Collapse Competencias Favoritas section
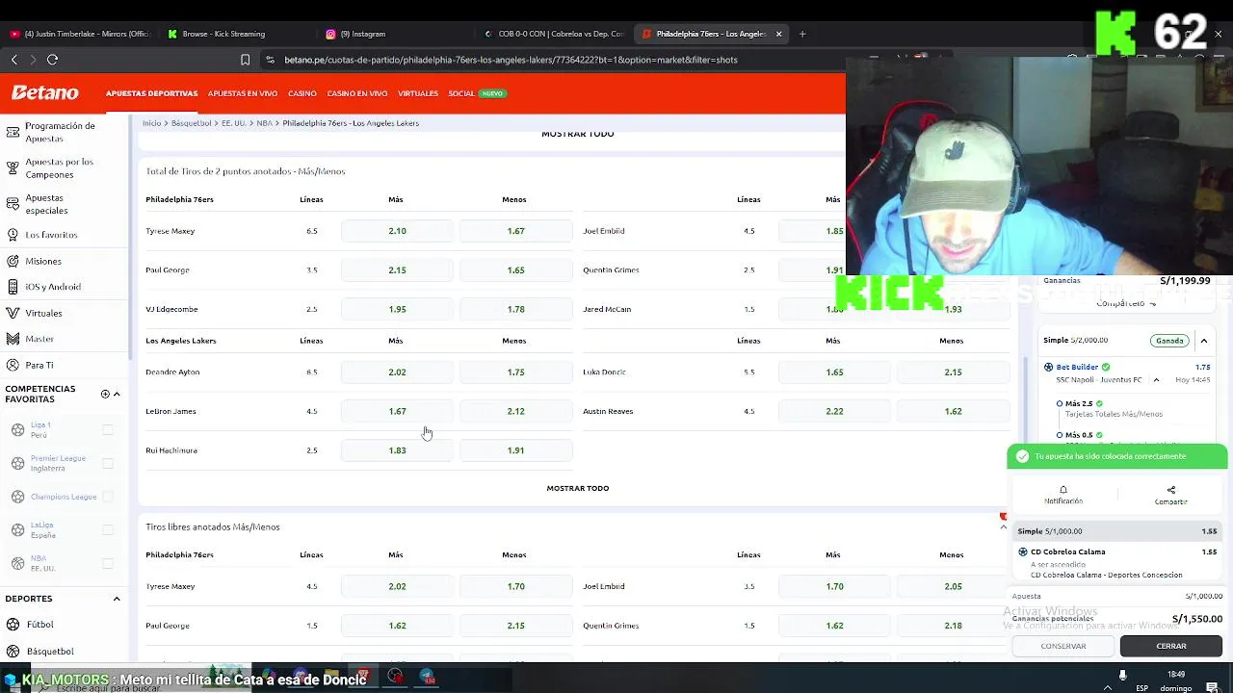This screenshot has height=693, width=1233. click(x=117, y=394)
